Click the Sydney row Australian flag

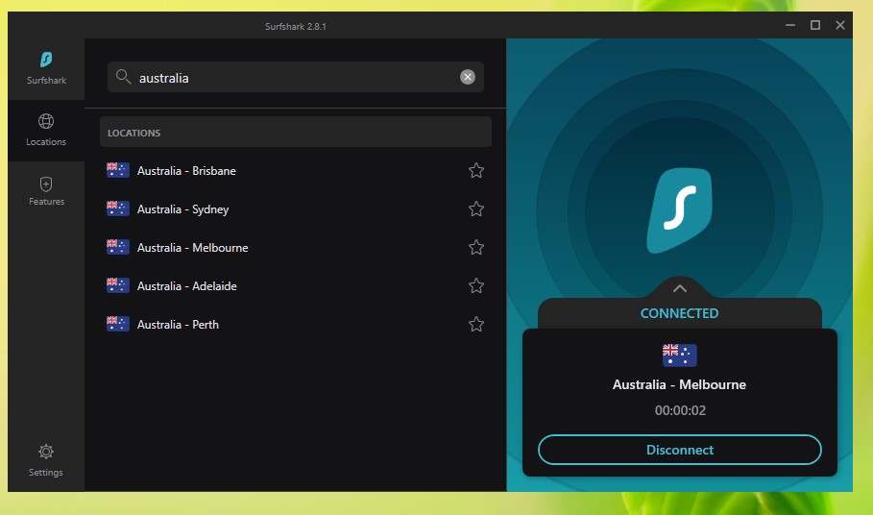(118, 208)
